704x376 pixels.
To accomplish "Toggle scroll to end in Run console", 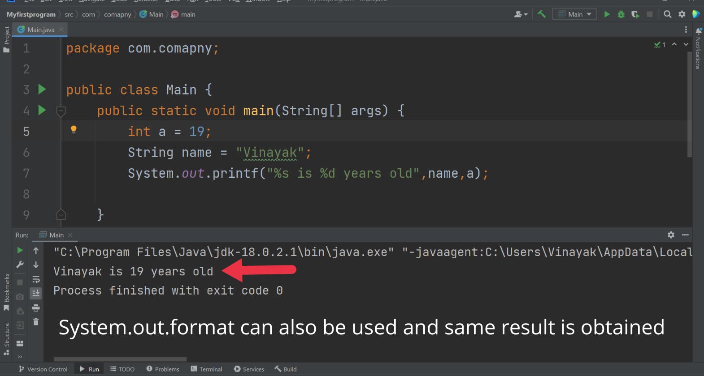I will pos(36,293).
